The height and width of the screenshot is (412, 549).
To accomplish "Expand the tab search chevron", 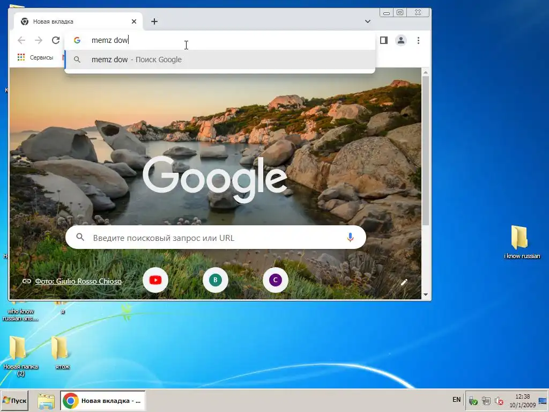I will pyautogui.click(x=368, y=21).
